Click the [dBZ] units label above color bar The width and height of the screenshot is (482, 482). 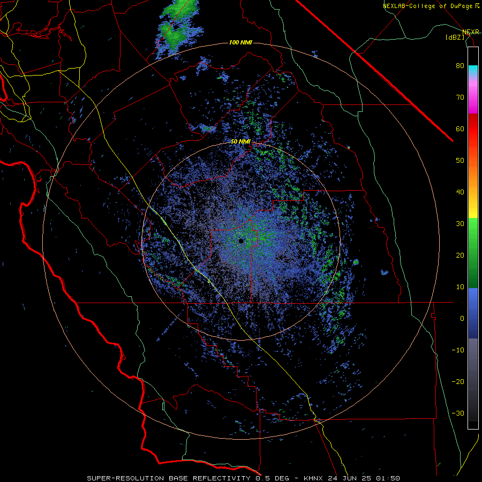(455, 37)
